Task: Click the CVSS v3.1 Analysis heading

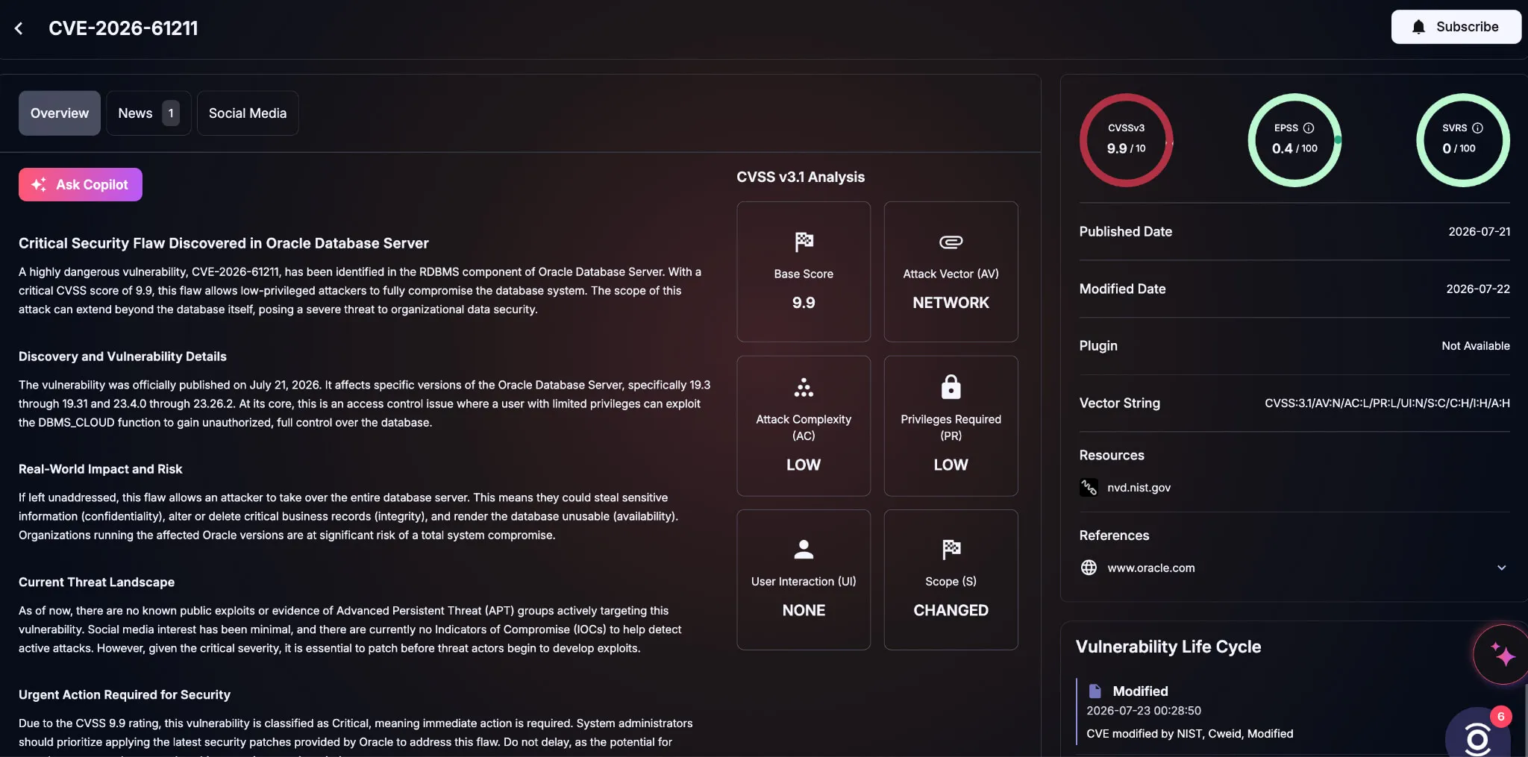Action: (801, 178)
